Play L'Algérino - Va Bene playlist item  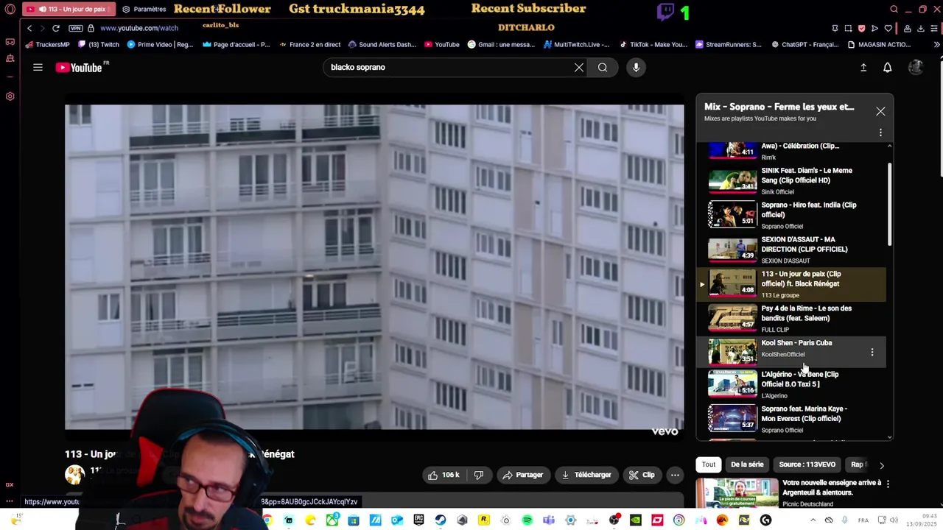792,385
